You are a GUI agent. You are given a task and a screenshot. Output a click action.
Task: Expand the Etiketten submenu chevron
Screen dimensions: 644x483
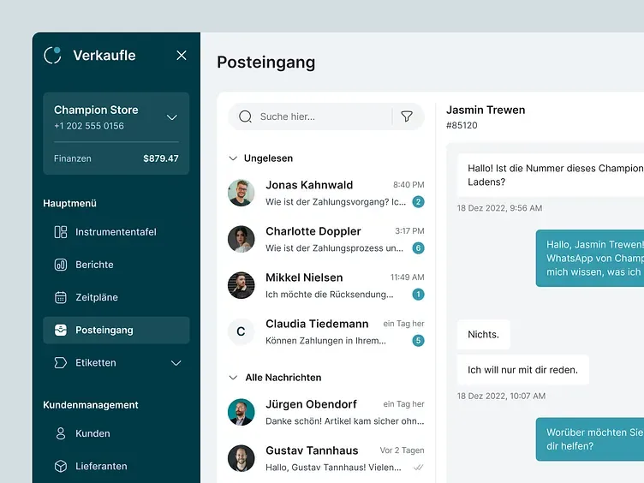click(176, 363)
